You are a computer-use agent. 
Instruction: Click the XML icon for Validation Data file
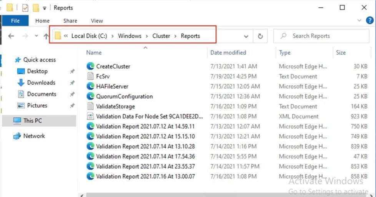[90, 116]
